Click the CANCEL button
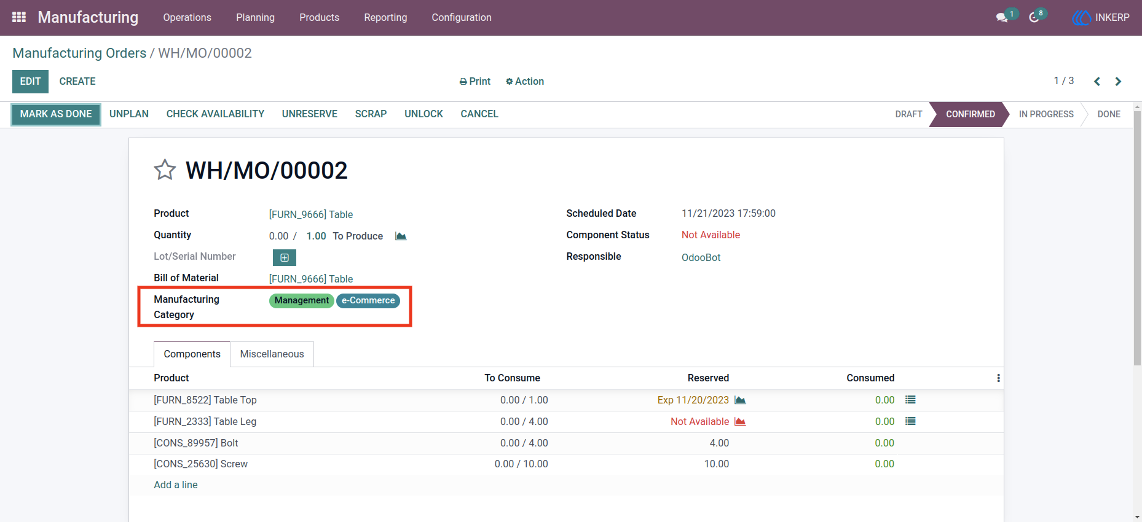Screen dimensions: 1142x522 pyautogui.click(x=479, y=114)
